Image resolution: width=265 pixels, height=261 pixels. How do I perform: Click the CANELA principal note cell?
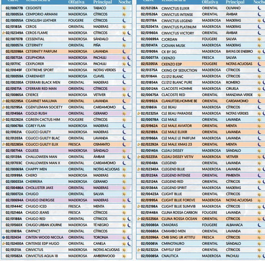click(100, 244)
